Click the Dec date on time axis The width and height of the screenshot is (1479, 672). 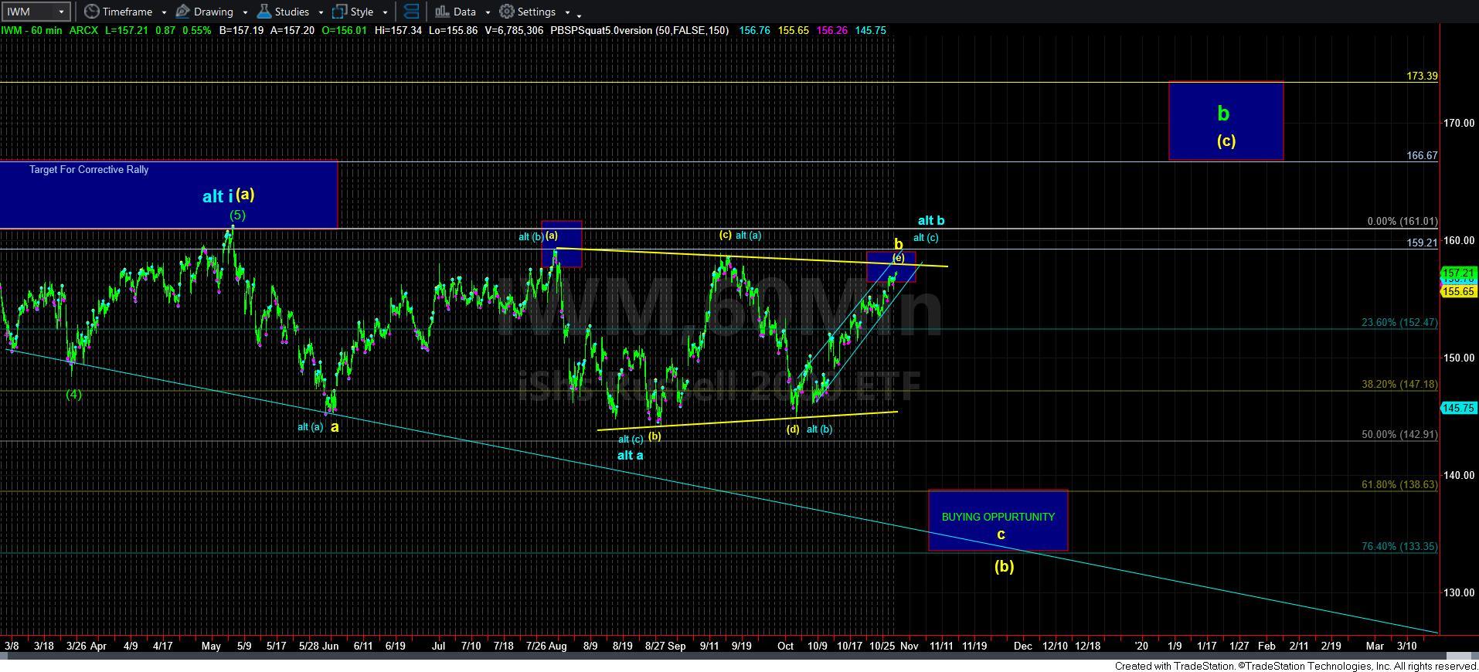pyautogui.click(x=1022, y=646)
